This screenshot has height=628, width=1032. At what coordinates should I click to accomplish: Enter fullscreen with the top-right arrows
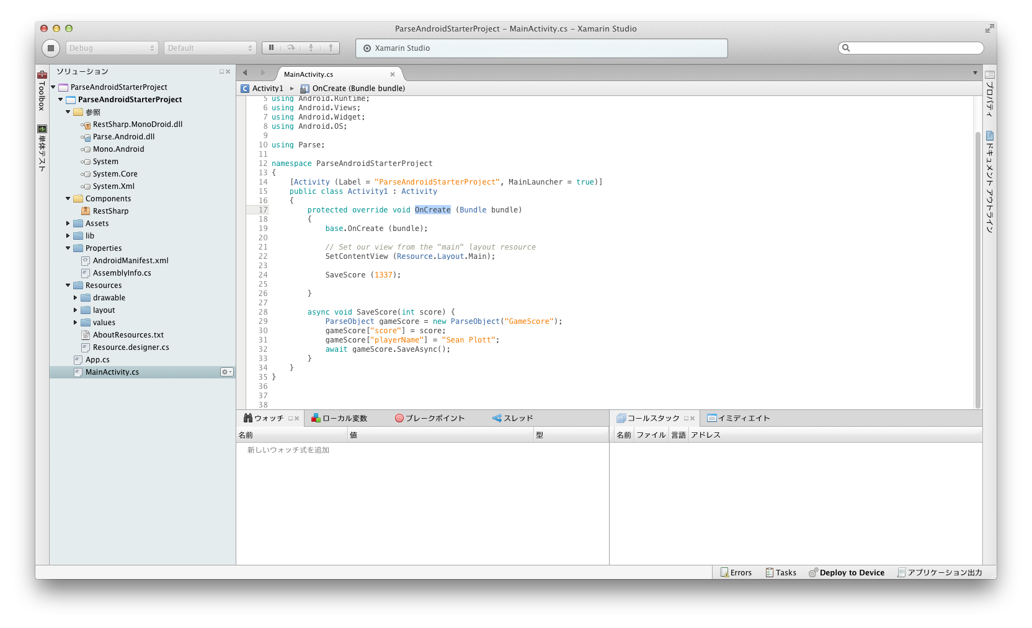[989, 28]
